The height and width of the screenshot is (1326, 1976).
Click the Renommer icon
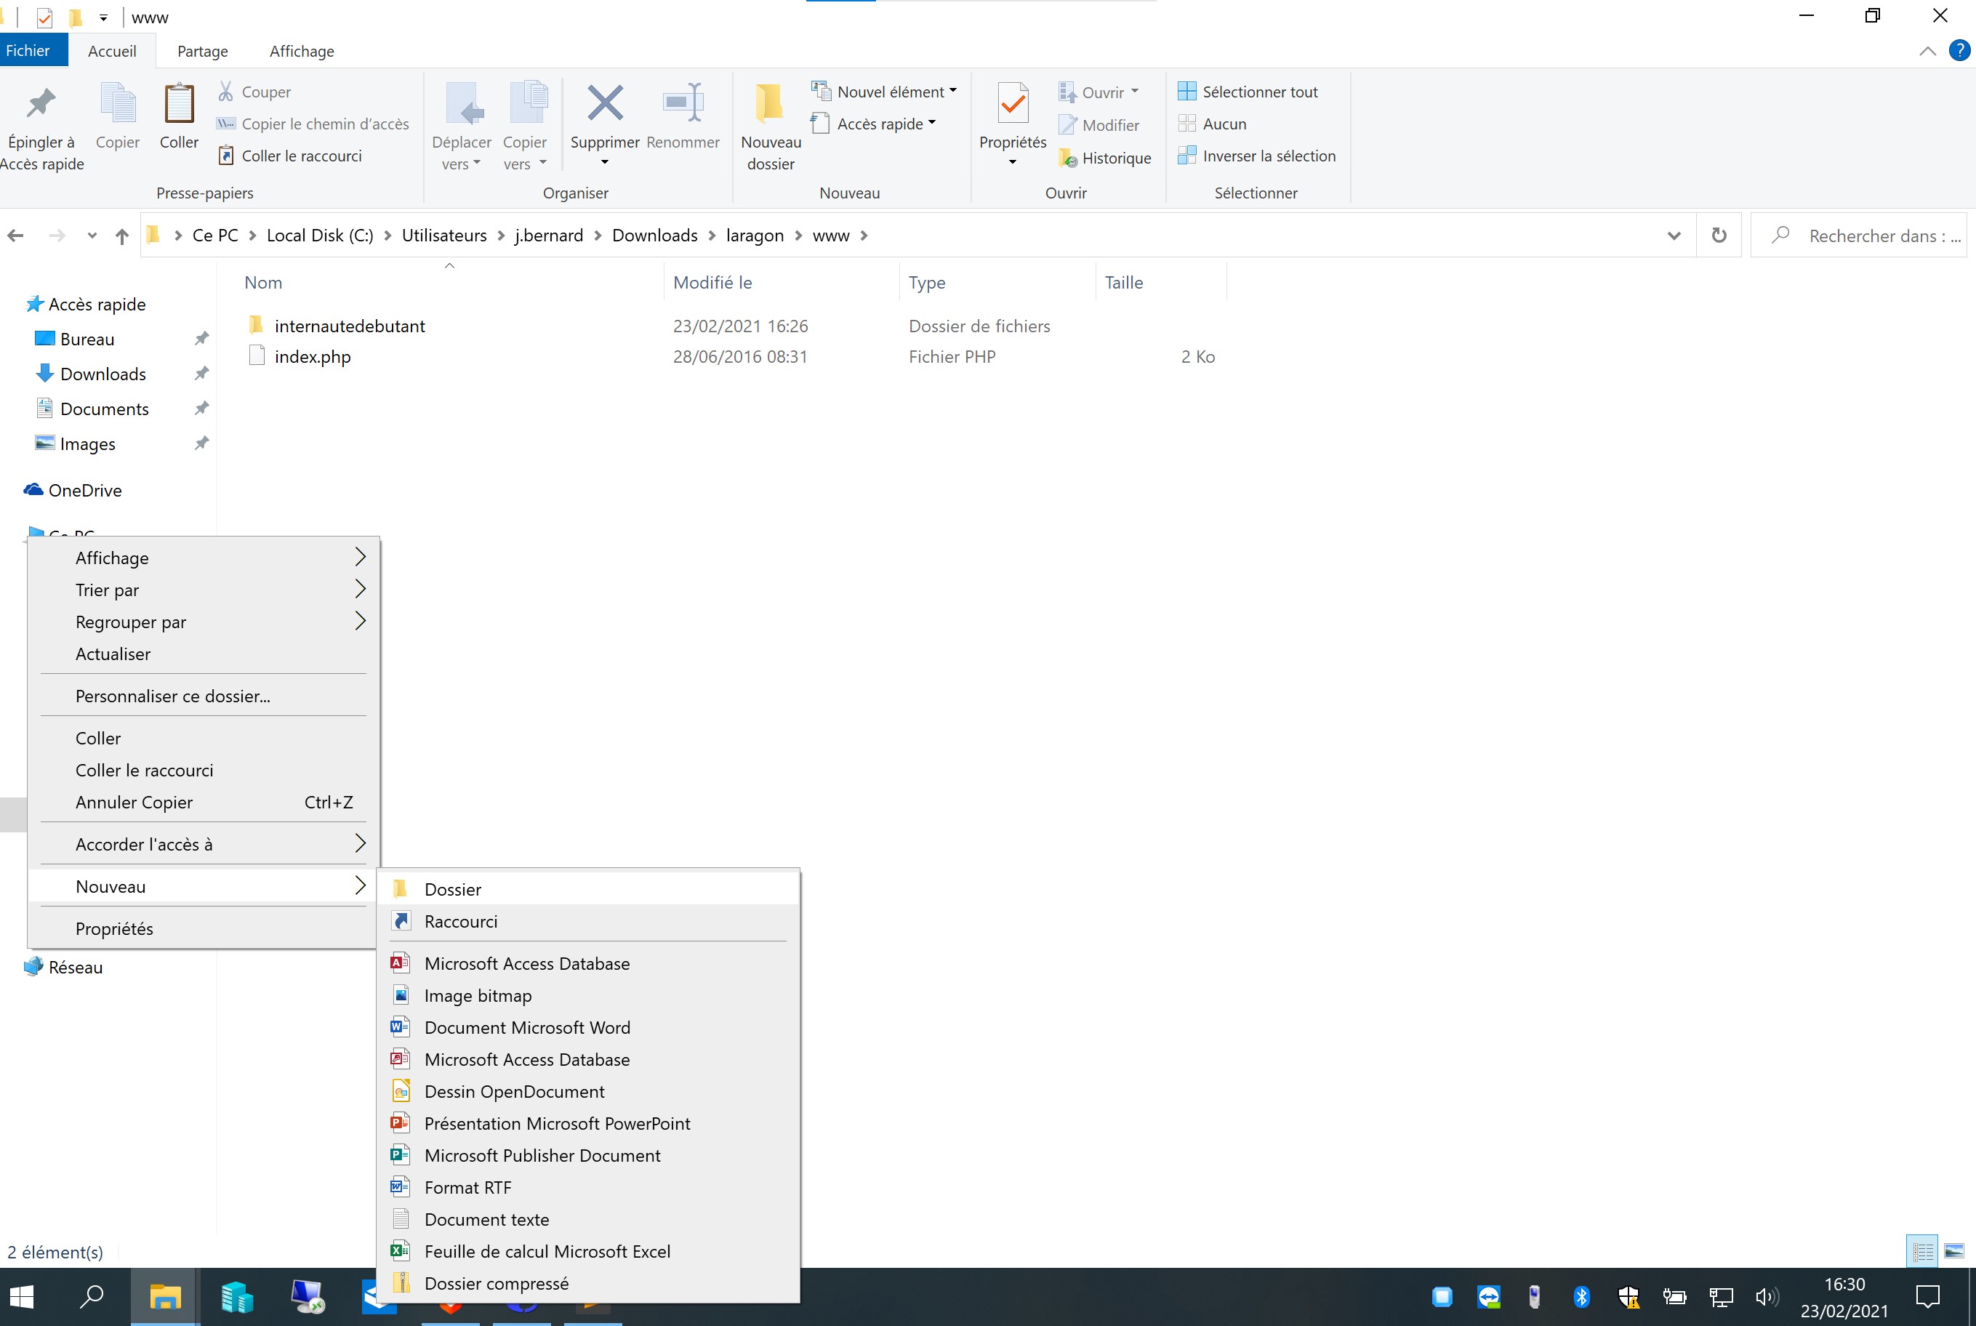(683, 103)
